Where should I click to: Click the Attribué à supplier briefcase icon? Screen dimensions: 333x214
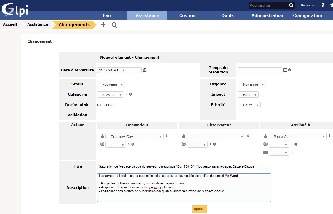pos(265,152)
